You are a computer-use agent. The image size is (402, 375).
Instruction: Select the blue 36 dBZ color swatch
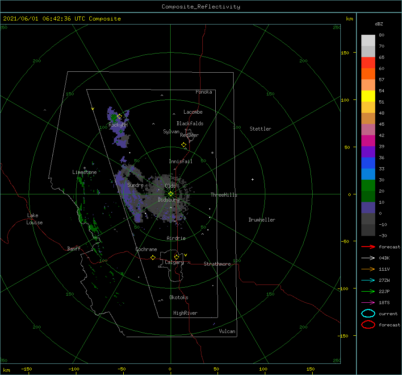368,163
